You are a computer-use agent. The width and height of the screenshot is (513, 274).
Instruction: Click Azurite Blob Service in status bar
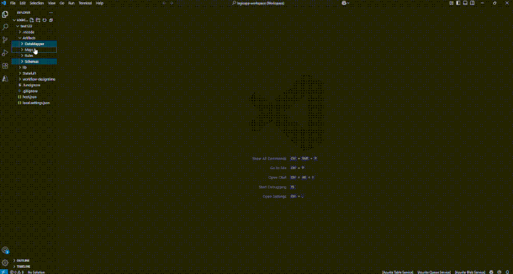[470, 272]
